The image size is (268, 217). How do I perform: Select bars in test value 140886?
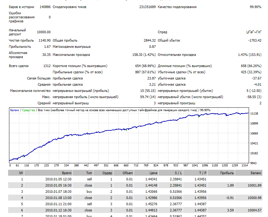click(x=45, y=7)
